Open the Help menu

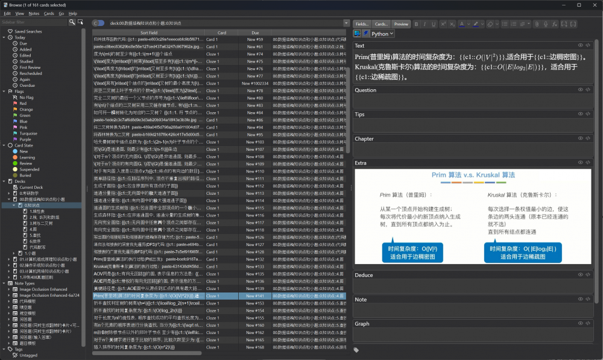pyautogui.click(x=73, y=13)
